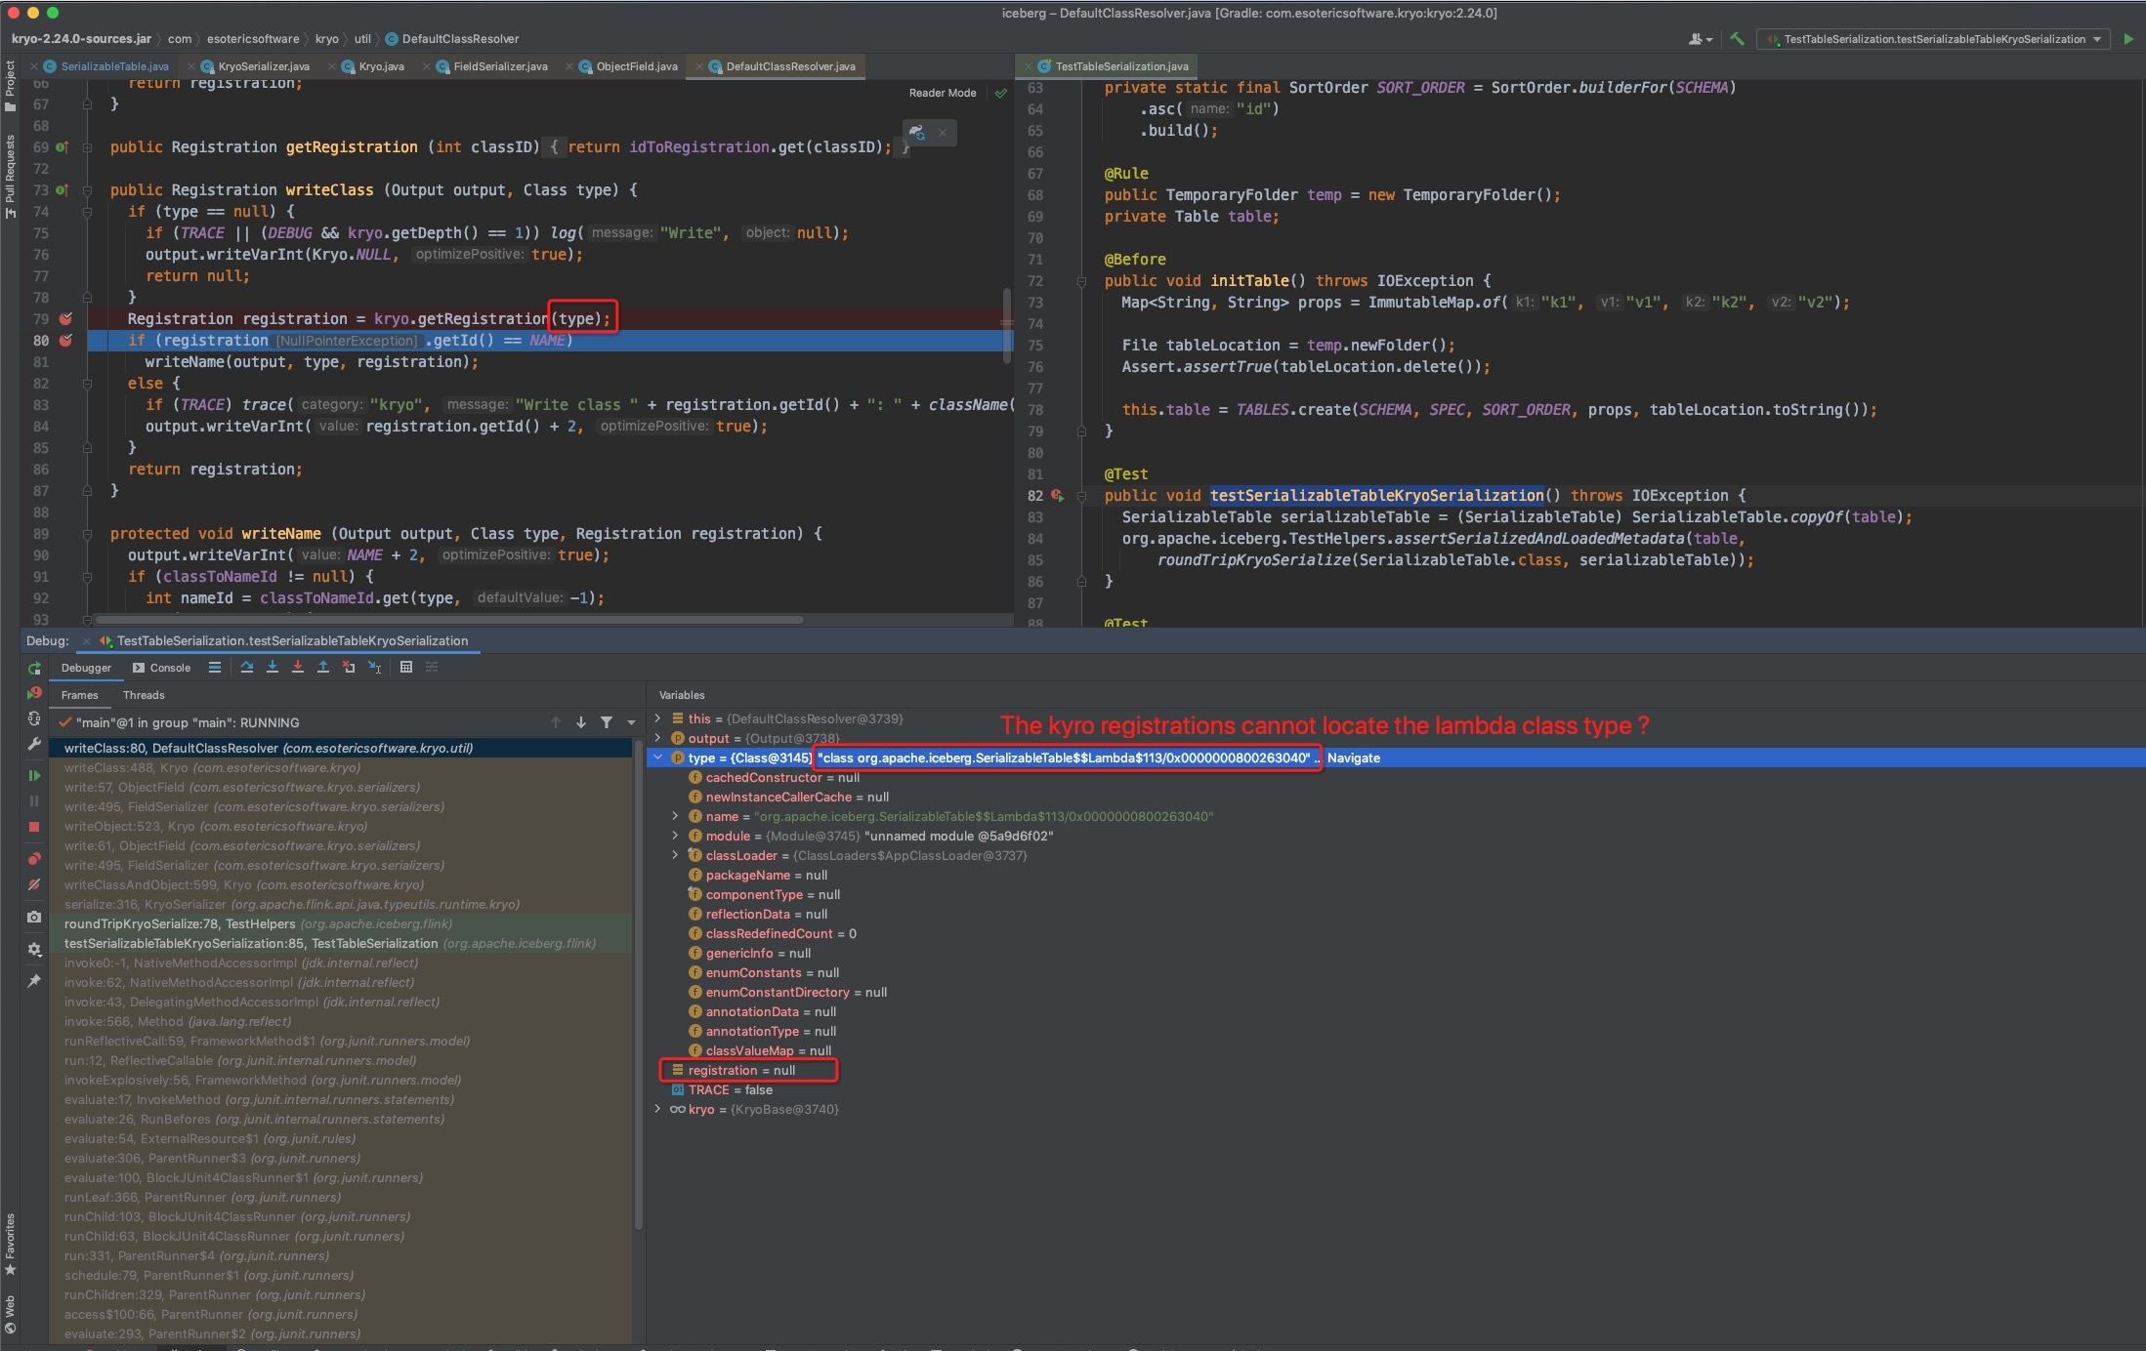Toggle Mute Breakpoints icon

pos(34,884)
